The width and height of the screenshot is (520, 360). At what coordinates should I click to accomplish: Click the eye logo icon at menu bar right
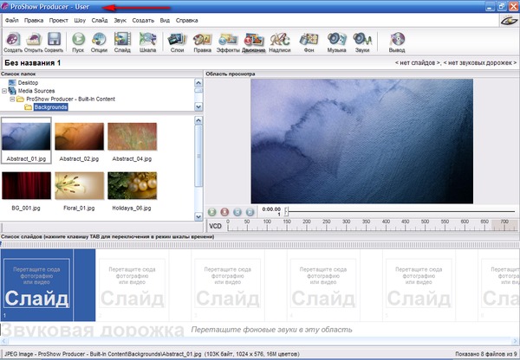(x=509, y=21)
